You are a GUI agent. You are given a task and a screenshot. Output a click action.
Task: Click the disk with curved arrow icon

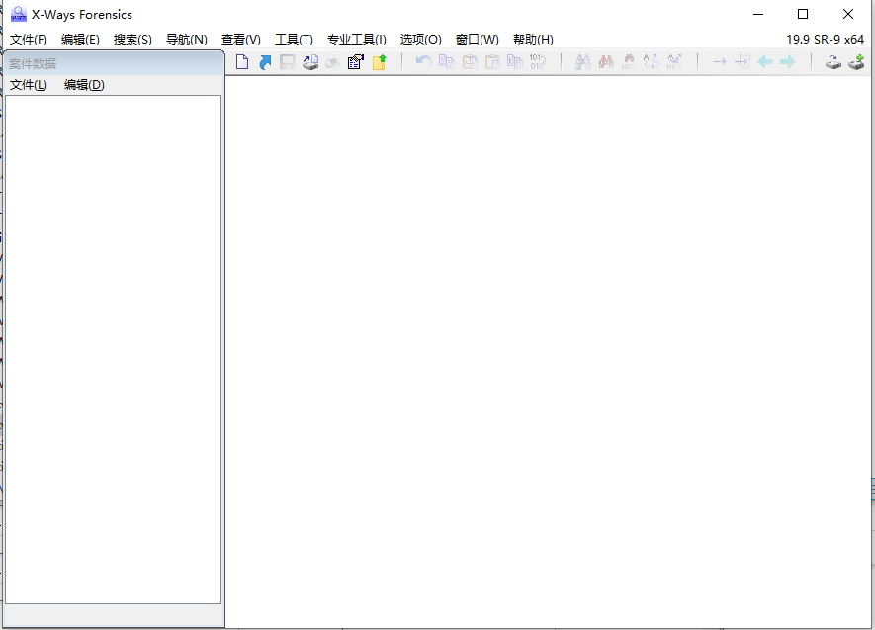tap(833, 62)
